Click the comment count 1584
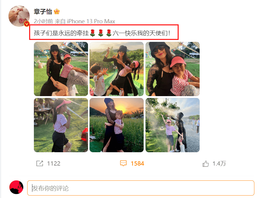 coord(137,163)
